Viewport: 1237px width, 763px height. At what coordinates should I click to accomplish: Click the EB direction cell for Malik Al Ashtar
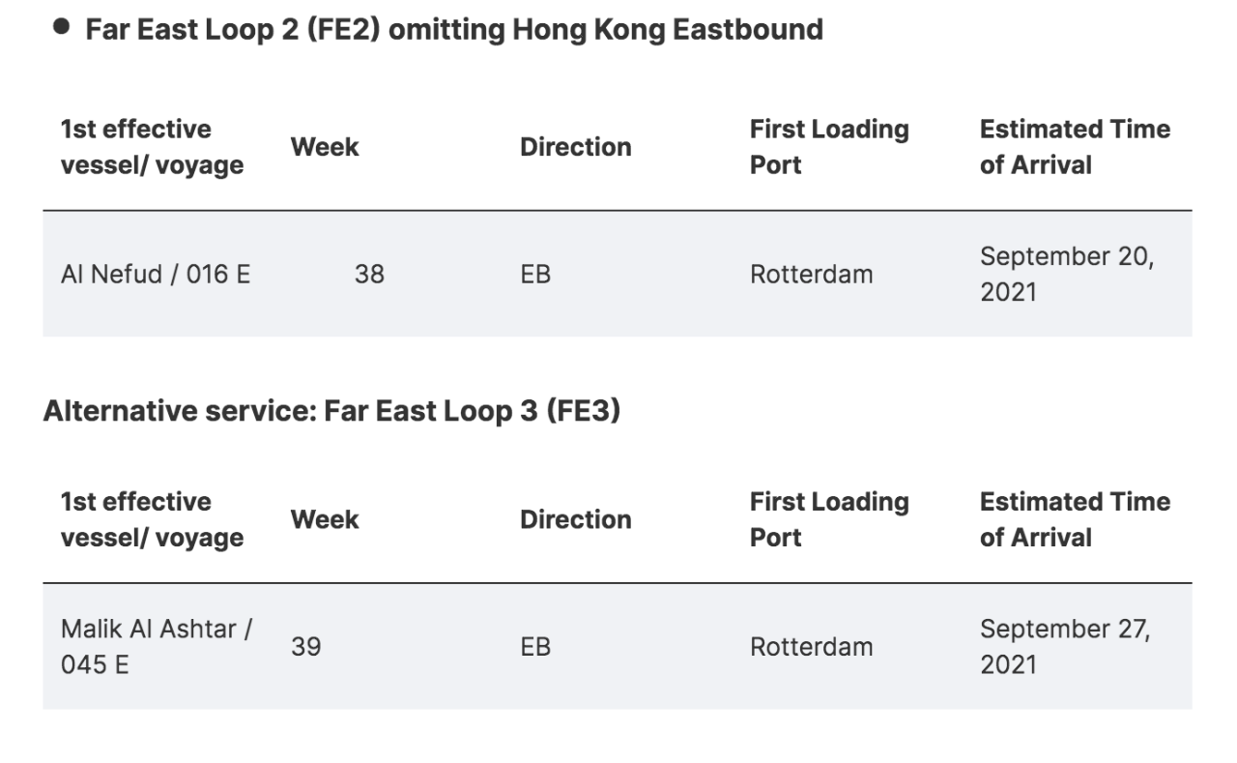coord(535,647)
